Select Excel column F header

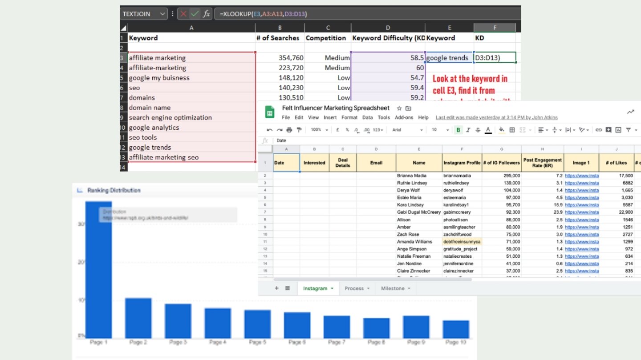[x=495, y=28]
